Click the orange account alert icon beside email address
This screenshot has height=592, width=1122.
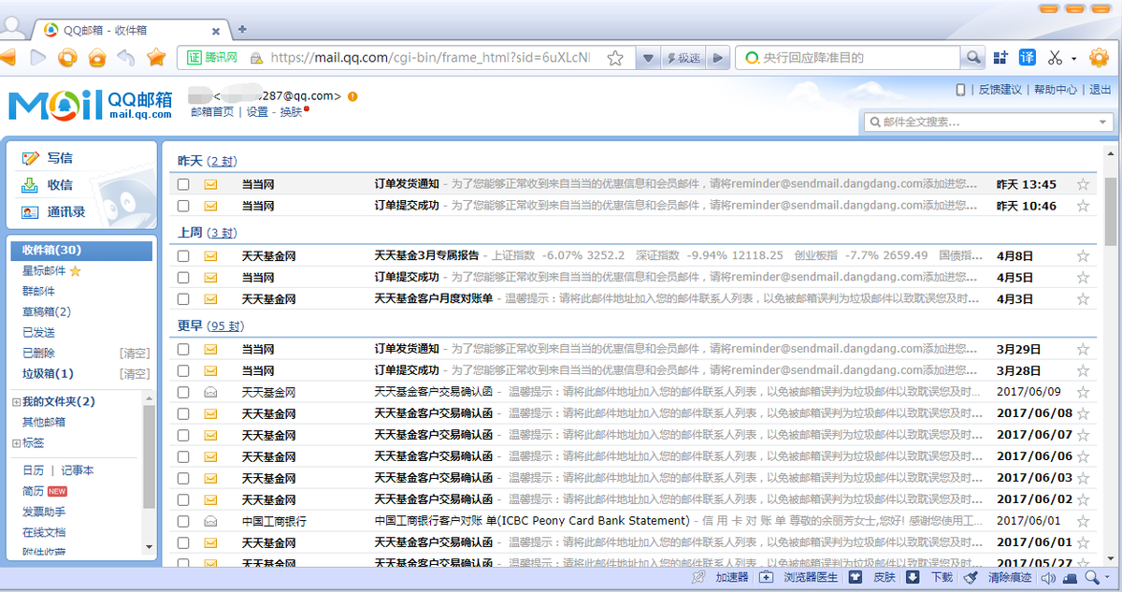352,95
